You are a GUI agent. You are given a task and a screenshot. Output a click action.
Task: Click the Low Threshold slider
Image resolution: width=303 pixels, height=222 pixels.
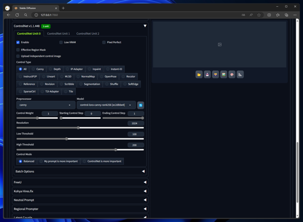80,138
